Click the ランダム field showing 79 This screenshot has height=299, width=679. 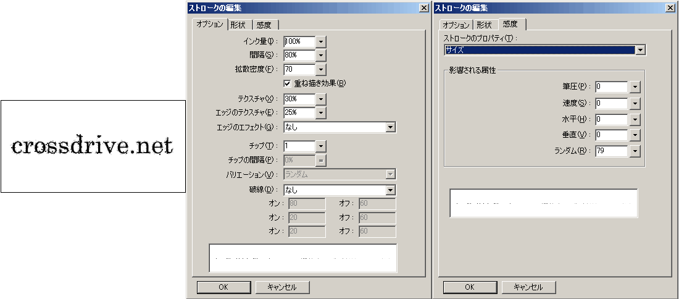(x=612, y=151)
